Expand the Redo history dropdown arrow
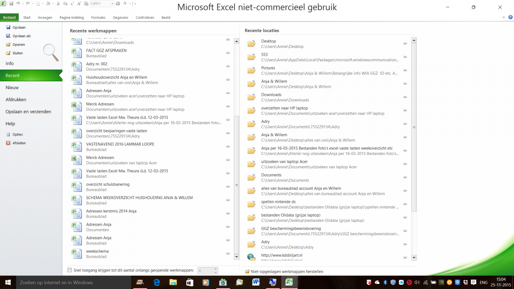Viewport: 514px width, 289px height. click(x=32, y=3)
